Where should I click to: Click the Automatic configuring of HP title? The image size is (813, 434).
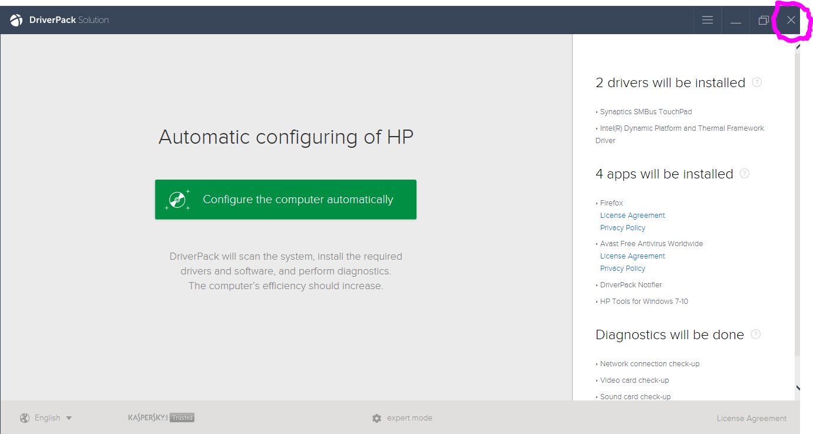286,137
